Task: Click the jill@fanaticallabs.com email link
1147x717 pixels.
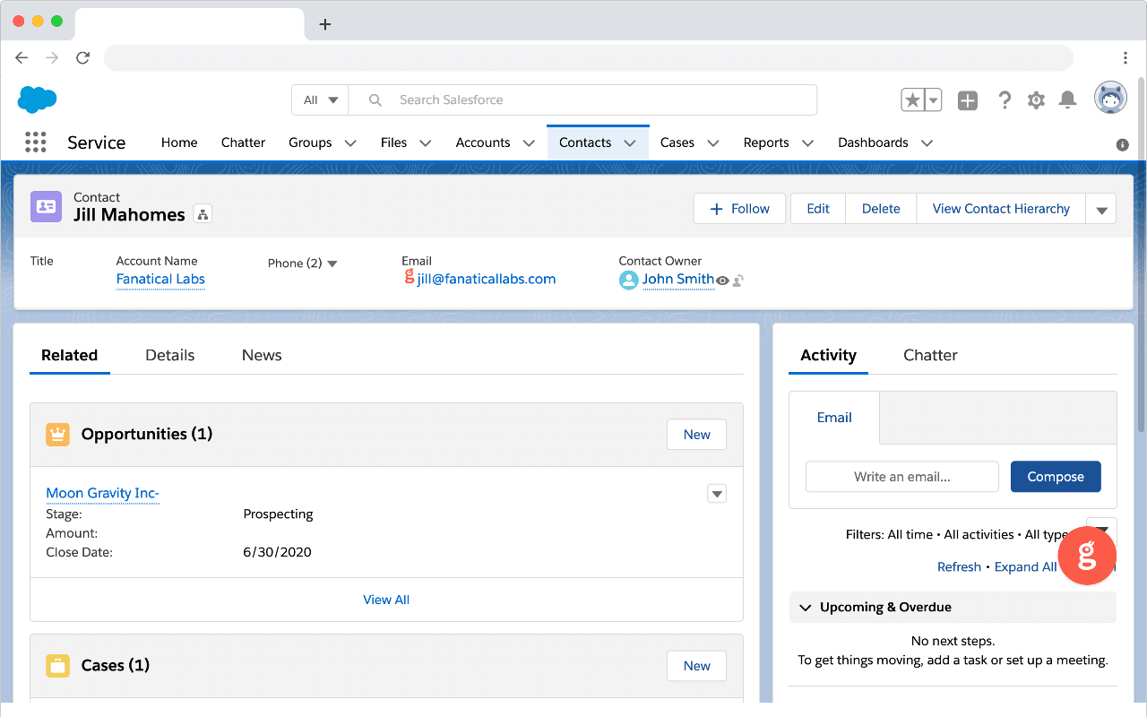Action: 487,279
